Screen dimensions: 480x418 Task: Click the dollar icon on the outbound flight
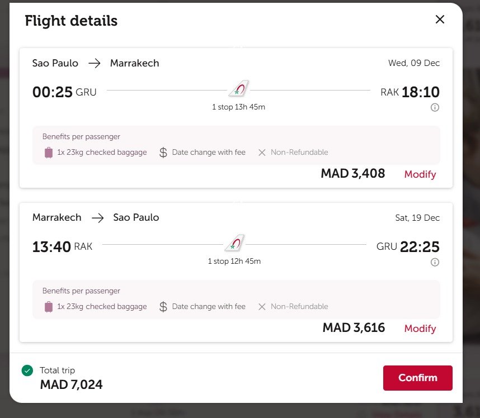tap(163, 153)
